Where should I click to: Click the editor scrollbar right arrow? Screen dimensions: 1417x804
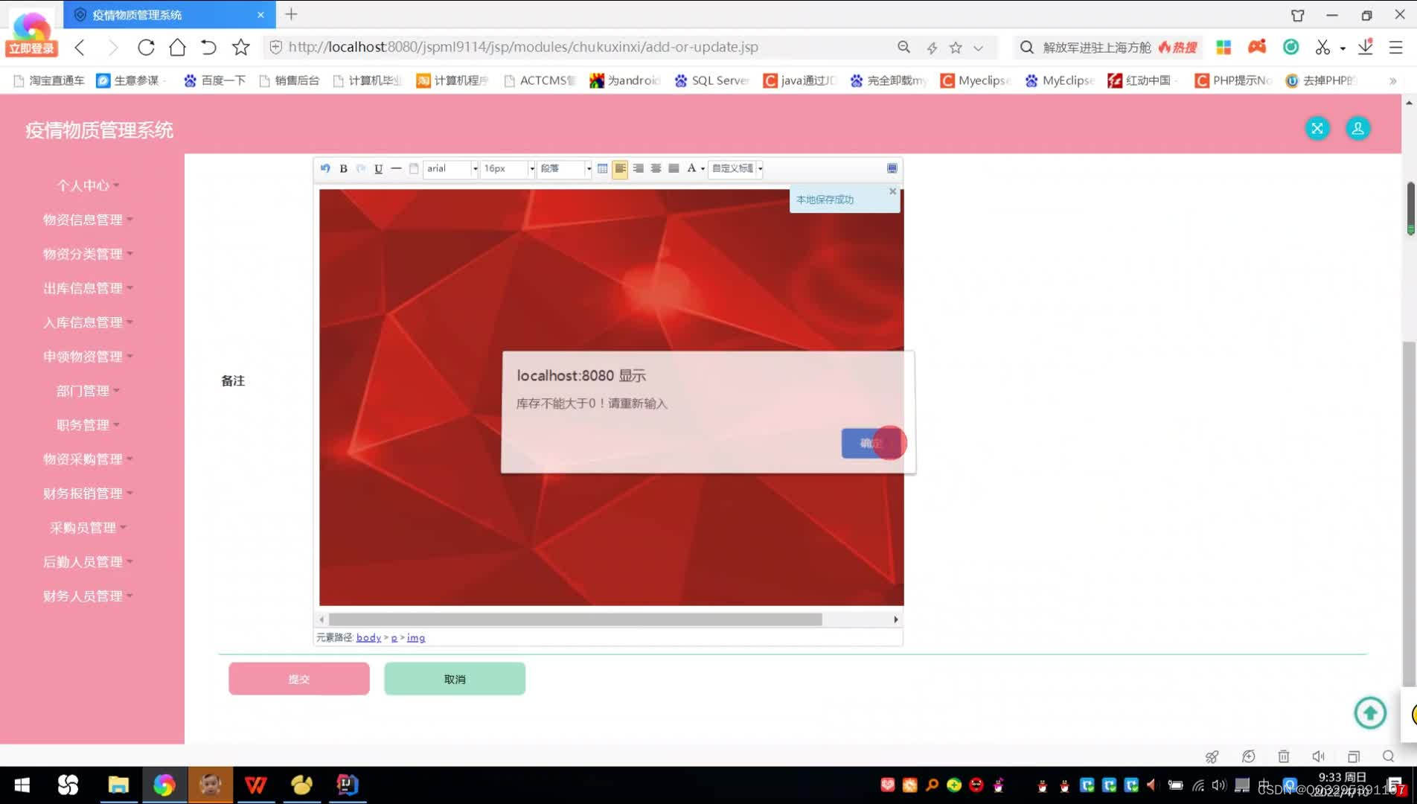coord(895,619)
